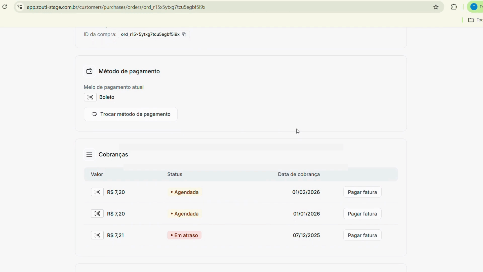
Task: Click the Em atraso status badge
Action: click(x=184, y=235)
